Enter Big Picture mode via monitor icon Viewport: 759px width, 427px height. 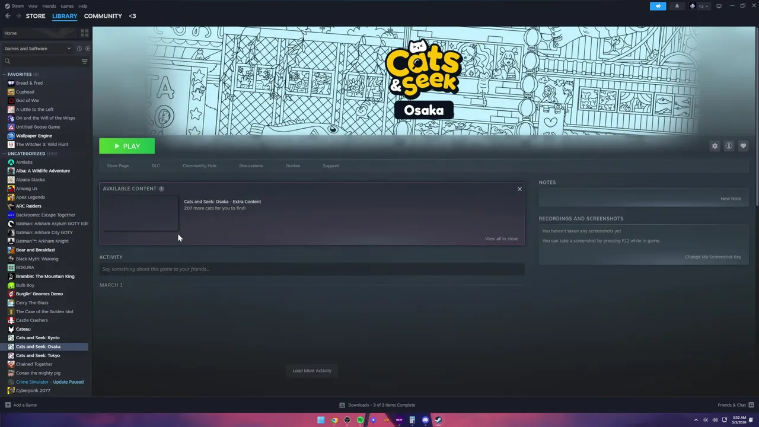click(x=719, y=6)
